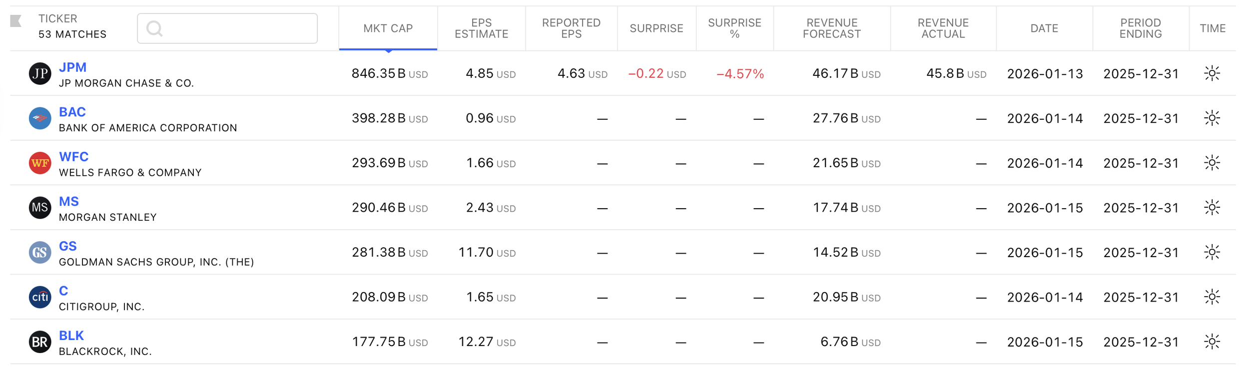Select the DATE column header

click(1044, 28)
